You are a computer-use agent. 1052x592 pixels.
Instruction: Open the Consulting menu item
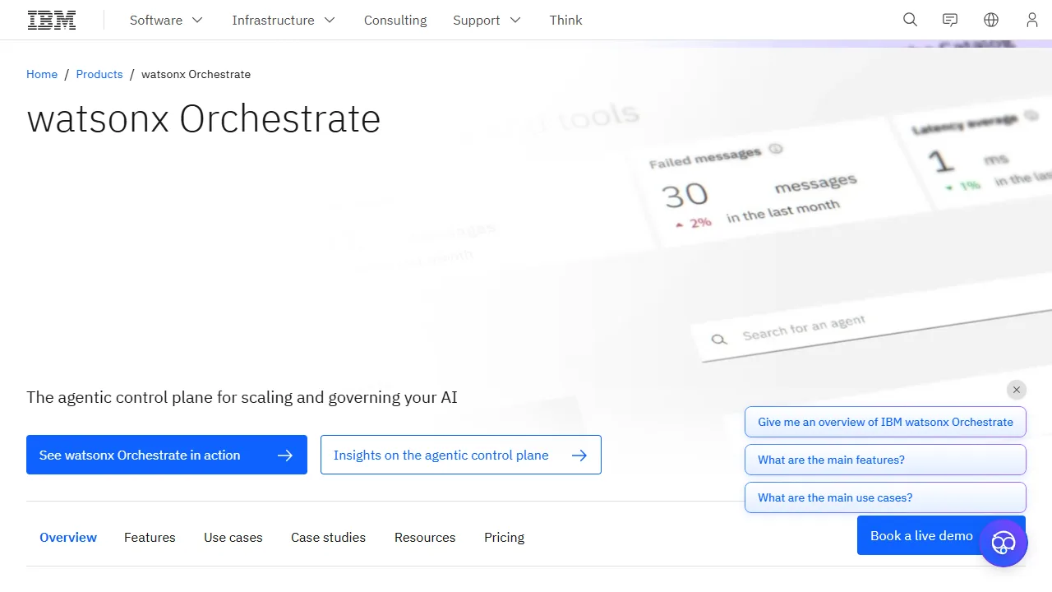click(395, 20)
